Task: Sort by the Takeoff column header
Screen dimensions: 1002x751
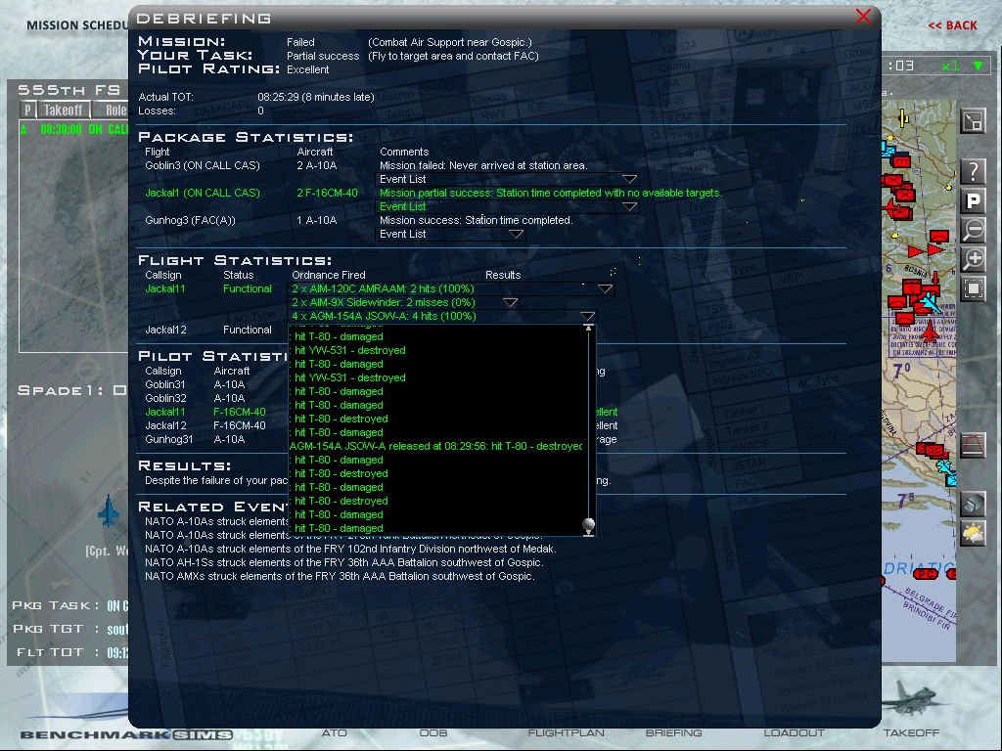Action: pyautogui.click(x=64, y=110)
